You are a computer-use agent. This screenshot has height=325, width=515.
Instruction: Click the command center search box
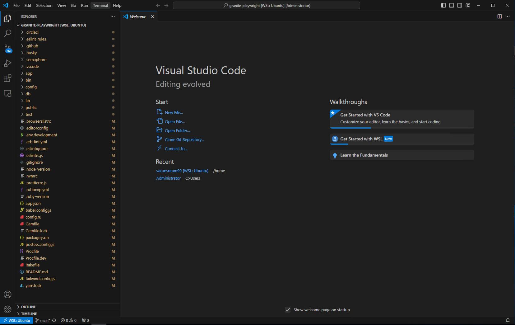click(267, 5)
